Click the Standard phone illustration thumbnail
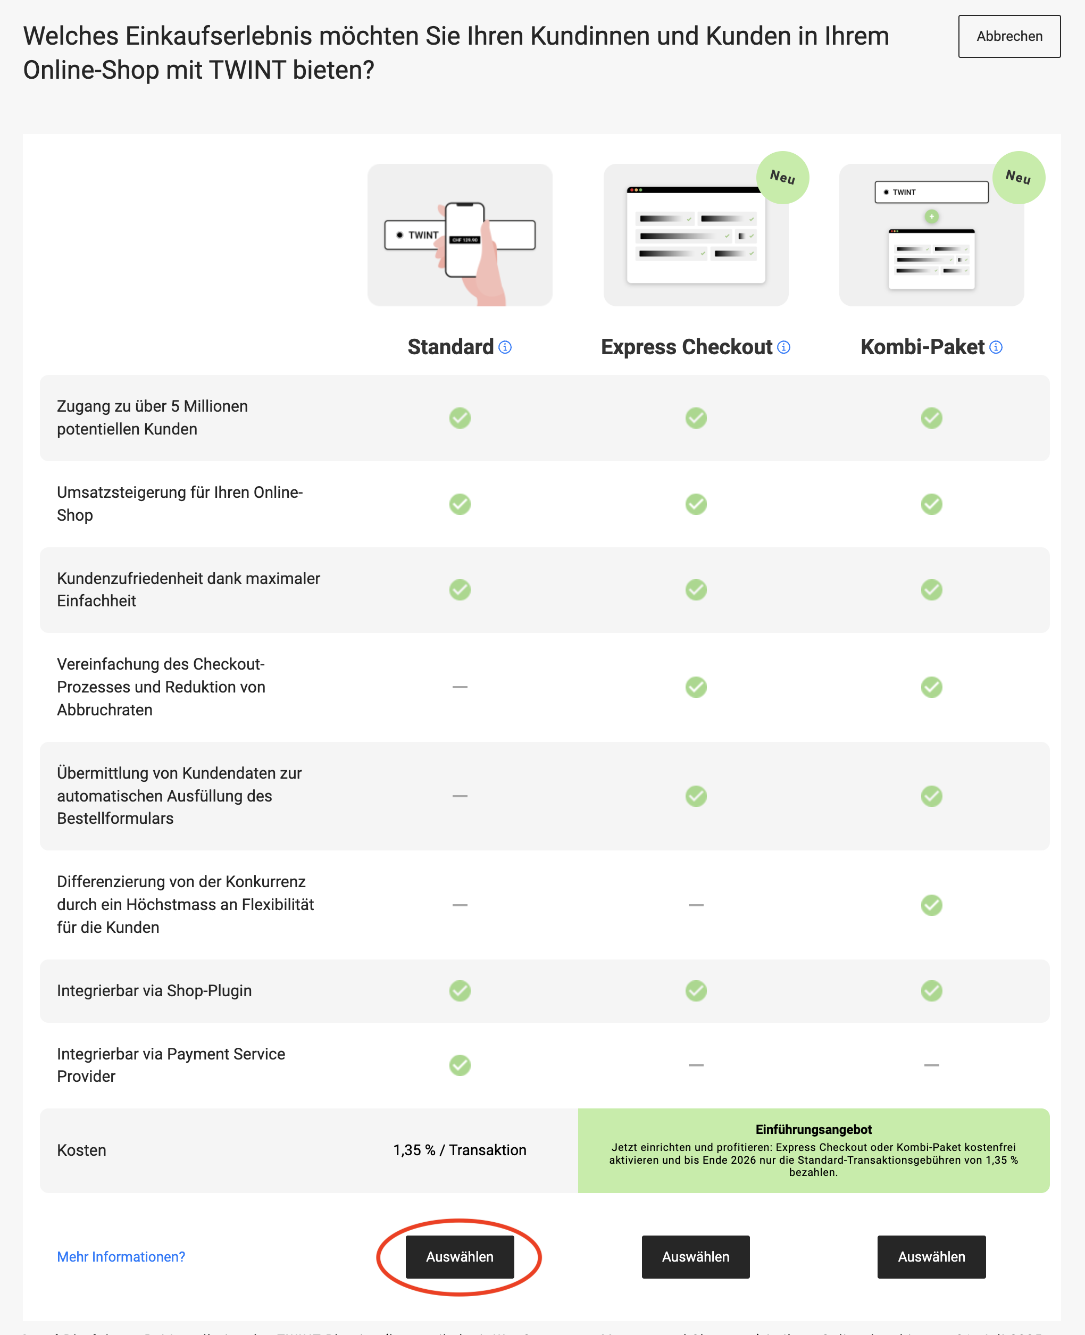Image resolution: width=1085 pixels, height=1335 pixels. [x=460, y=236]
